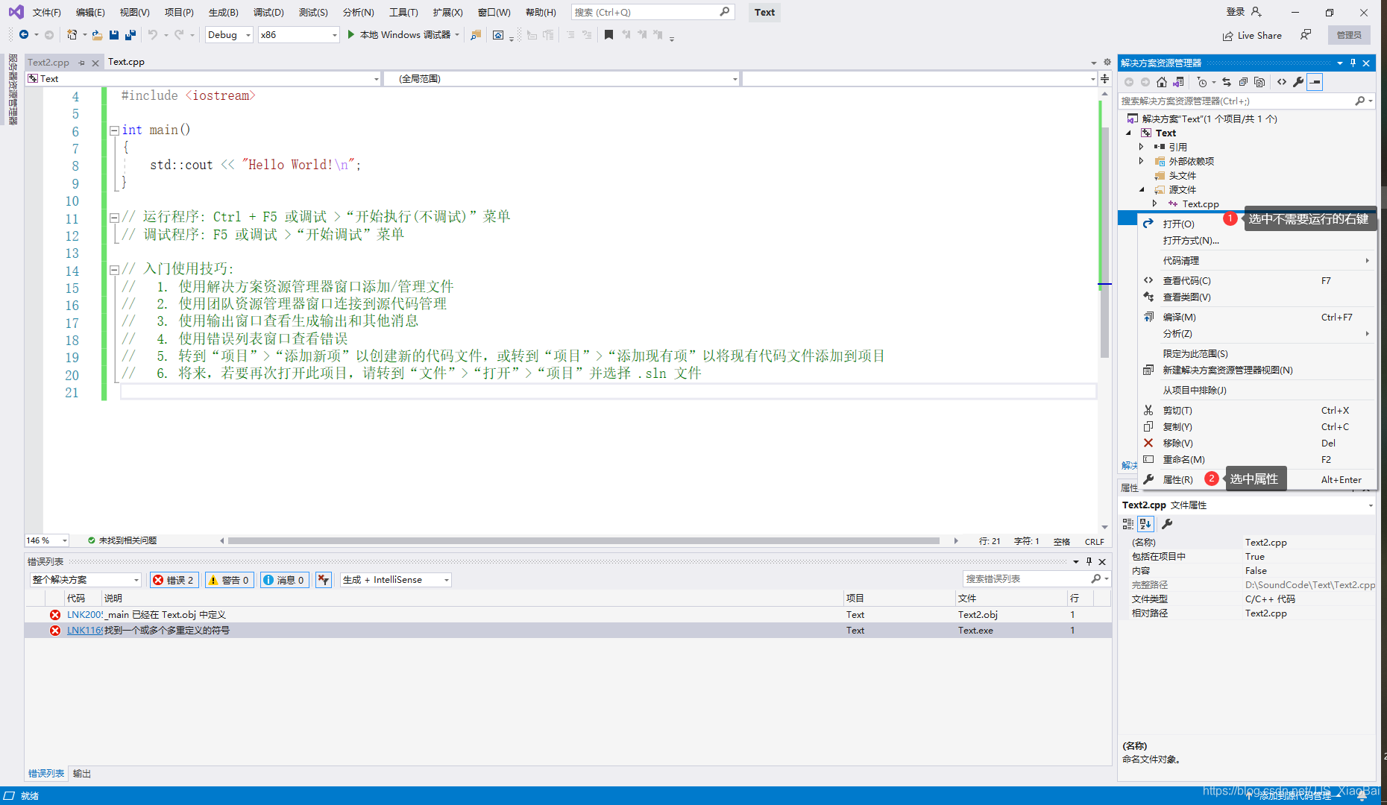This screenshot has width=1387, height=805.
Task: Pin the Text2.cpp tab
Action: click(81, 63)
